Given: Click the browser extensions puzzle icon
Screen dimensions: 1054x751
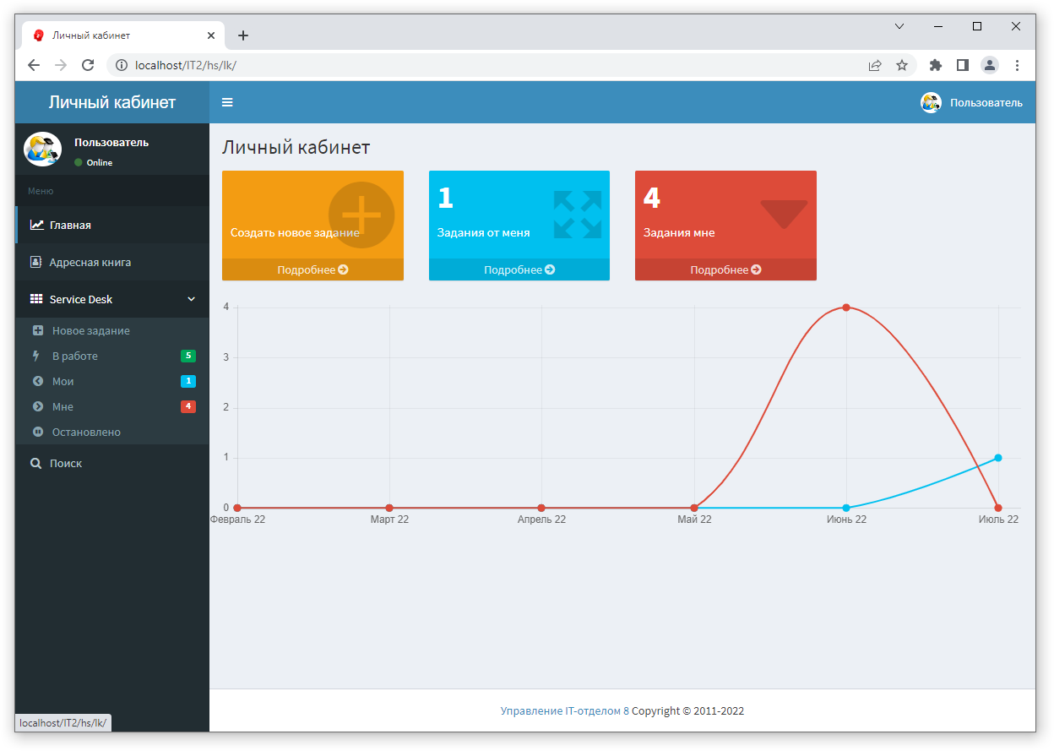Looking at the screenshot, I should (935, 65).
